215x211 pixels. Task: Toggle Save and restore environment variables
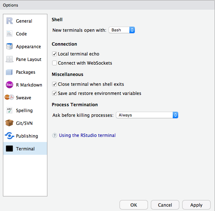tap(54, 93)
